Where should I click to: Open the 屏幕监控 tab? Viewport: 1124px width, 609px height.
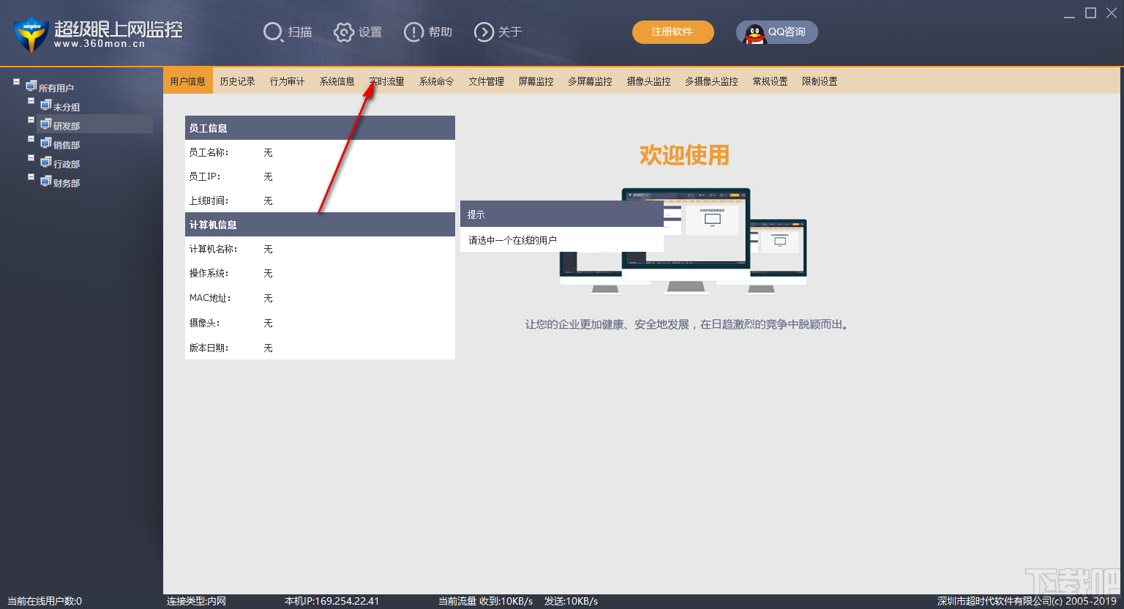click(535, 81)
